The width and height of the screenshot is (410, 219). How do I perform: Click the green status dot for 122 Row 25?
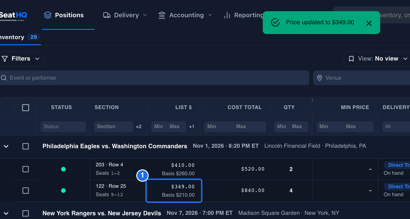(63, 190)
